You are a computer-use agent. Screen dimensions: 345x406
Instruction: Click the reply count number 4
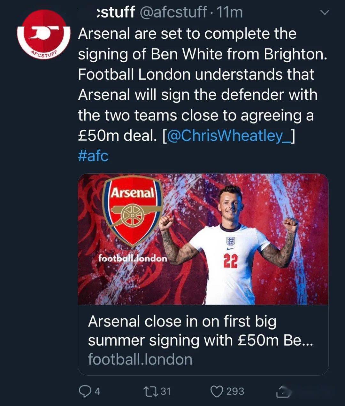(x=97, y=391)
